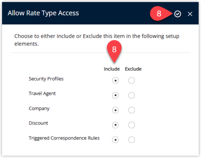The height and width of the screenshot is (158, 201).
Task: Confirm with the checkmark circle icon
Action: [177, 14]
